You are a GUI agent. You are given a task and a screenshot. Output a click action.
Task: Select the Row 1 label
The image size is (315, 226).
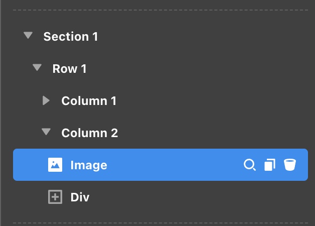(69, 69)
